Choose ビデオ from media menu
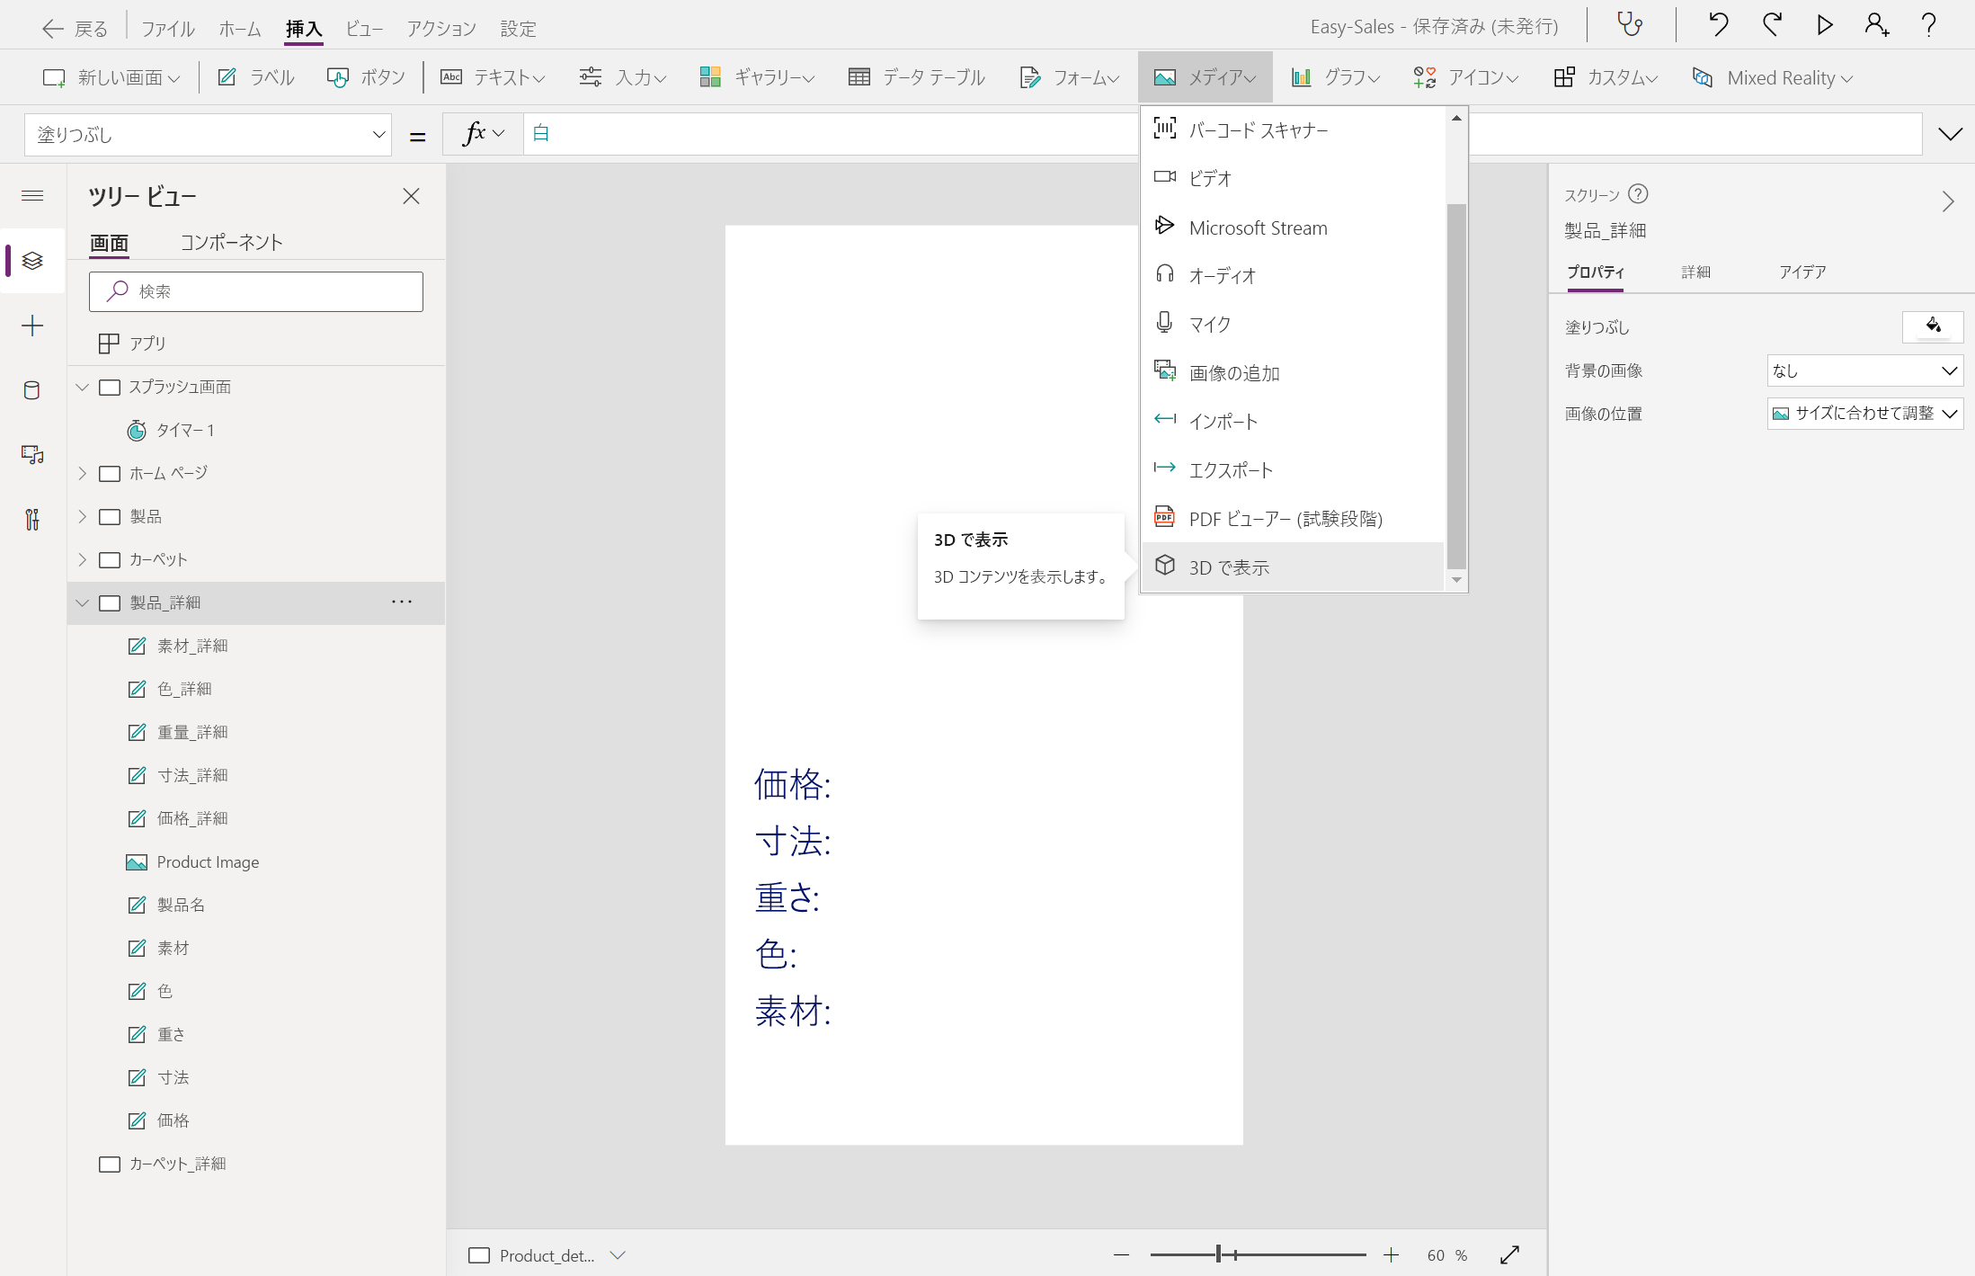The height and width of the screenshot is (1276, 1975). point(1293,178)
